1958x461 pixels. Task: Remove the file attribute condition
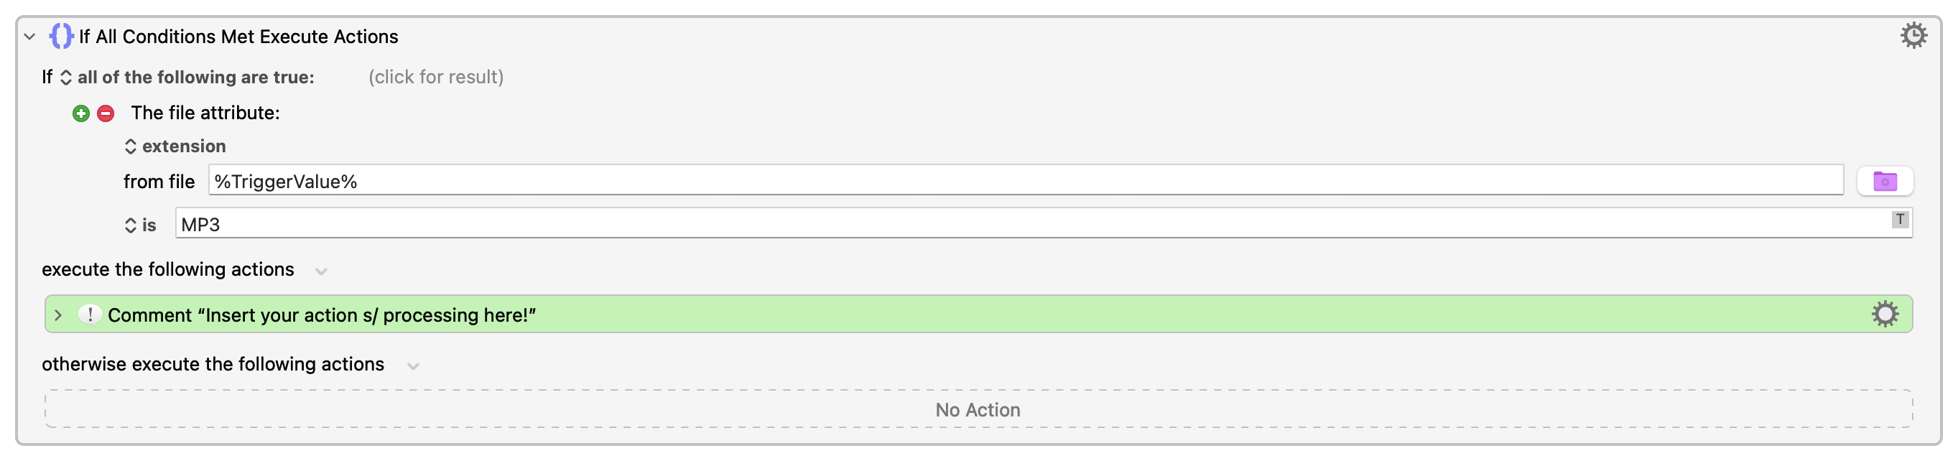[x=106, y=114]
